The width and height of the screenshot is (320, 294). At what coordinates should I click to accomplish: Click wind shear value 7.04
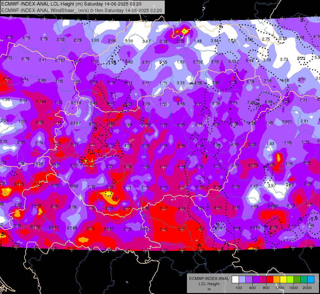click(310, 225)
